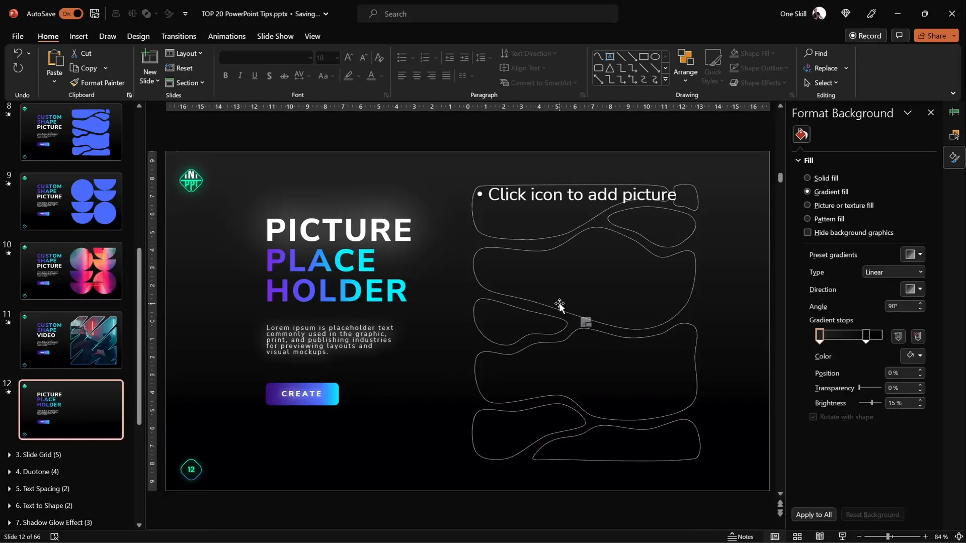Screen dimensions: 966x543
Task: Click the Copy button
Action: click(84, 68)
